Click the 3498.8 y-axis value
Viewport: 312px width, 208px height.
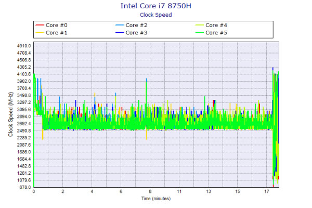[24, 95]
